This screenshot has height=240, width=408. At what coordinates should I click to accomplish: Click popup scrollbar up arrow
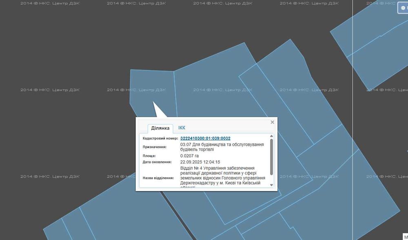271,136
